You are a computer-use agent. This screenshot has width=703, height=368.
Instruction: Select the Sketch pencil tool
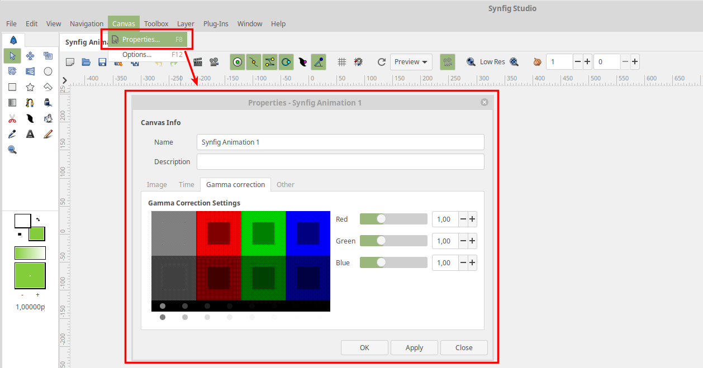tap(48, 133)
